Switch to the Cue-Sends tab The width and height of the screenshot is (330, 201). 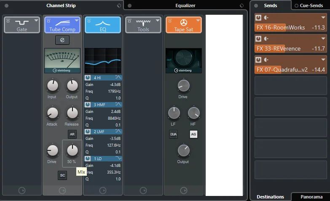311,5
